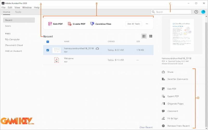Screen dimensions: 208x130
Task: Click the Remove From Recent label
Action: click(x=179, y=126)
